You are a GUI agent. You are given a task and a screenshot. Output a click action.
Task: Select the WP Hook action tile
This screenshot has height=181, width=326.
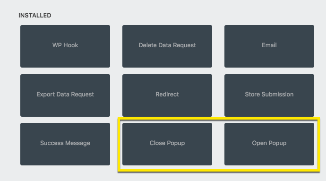click(x=65, y=46)
